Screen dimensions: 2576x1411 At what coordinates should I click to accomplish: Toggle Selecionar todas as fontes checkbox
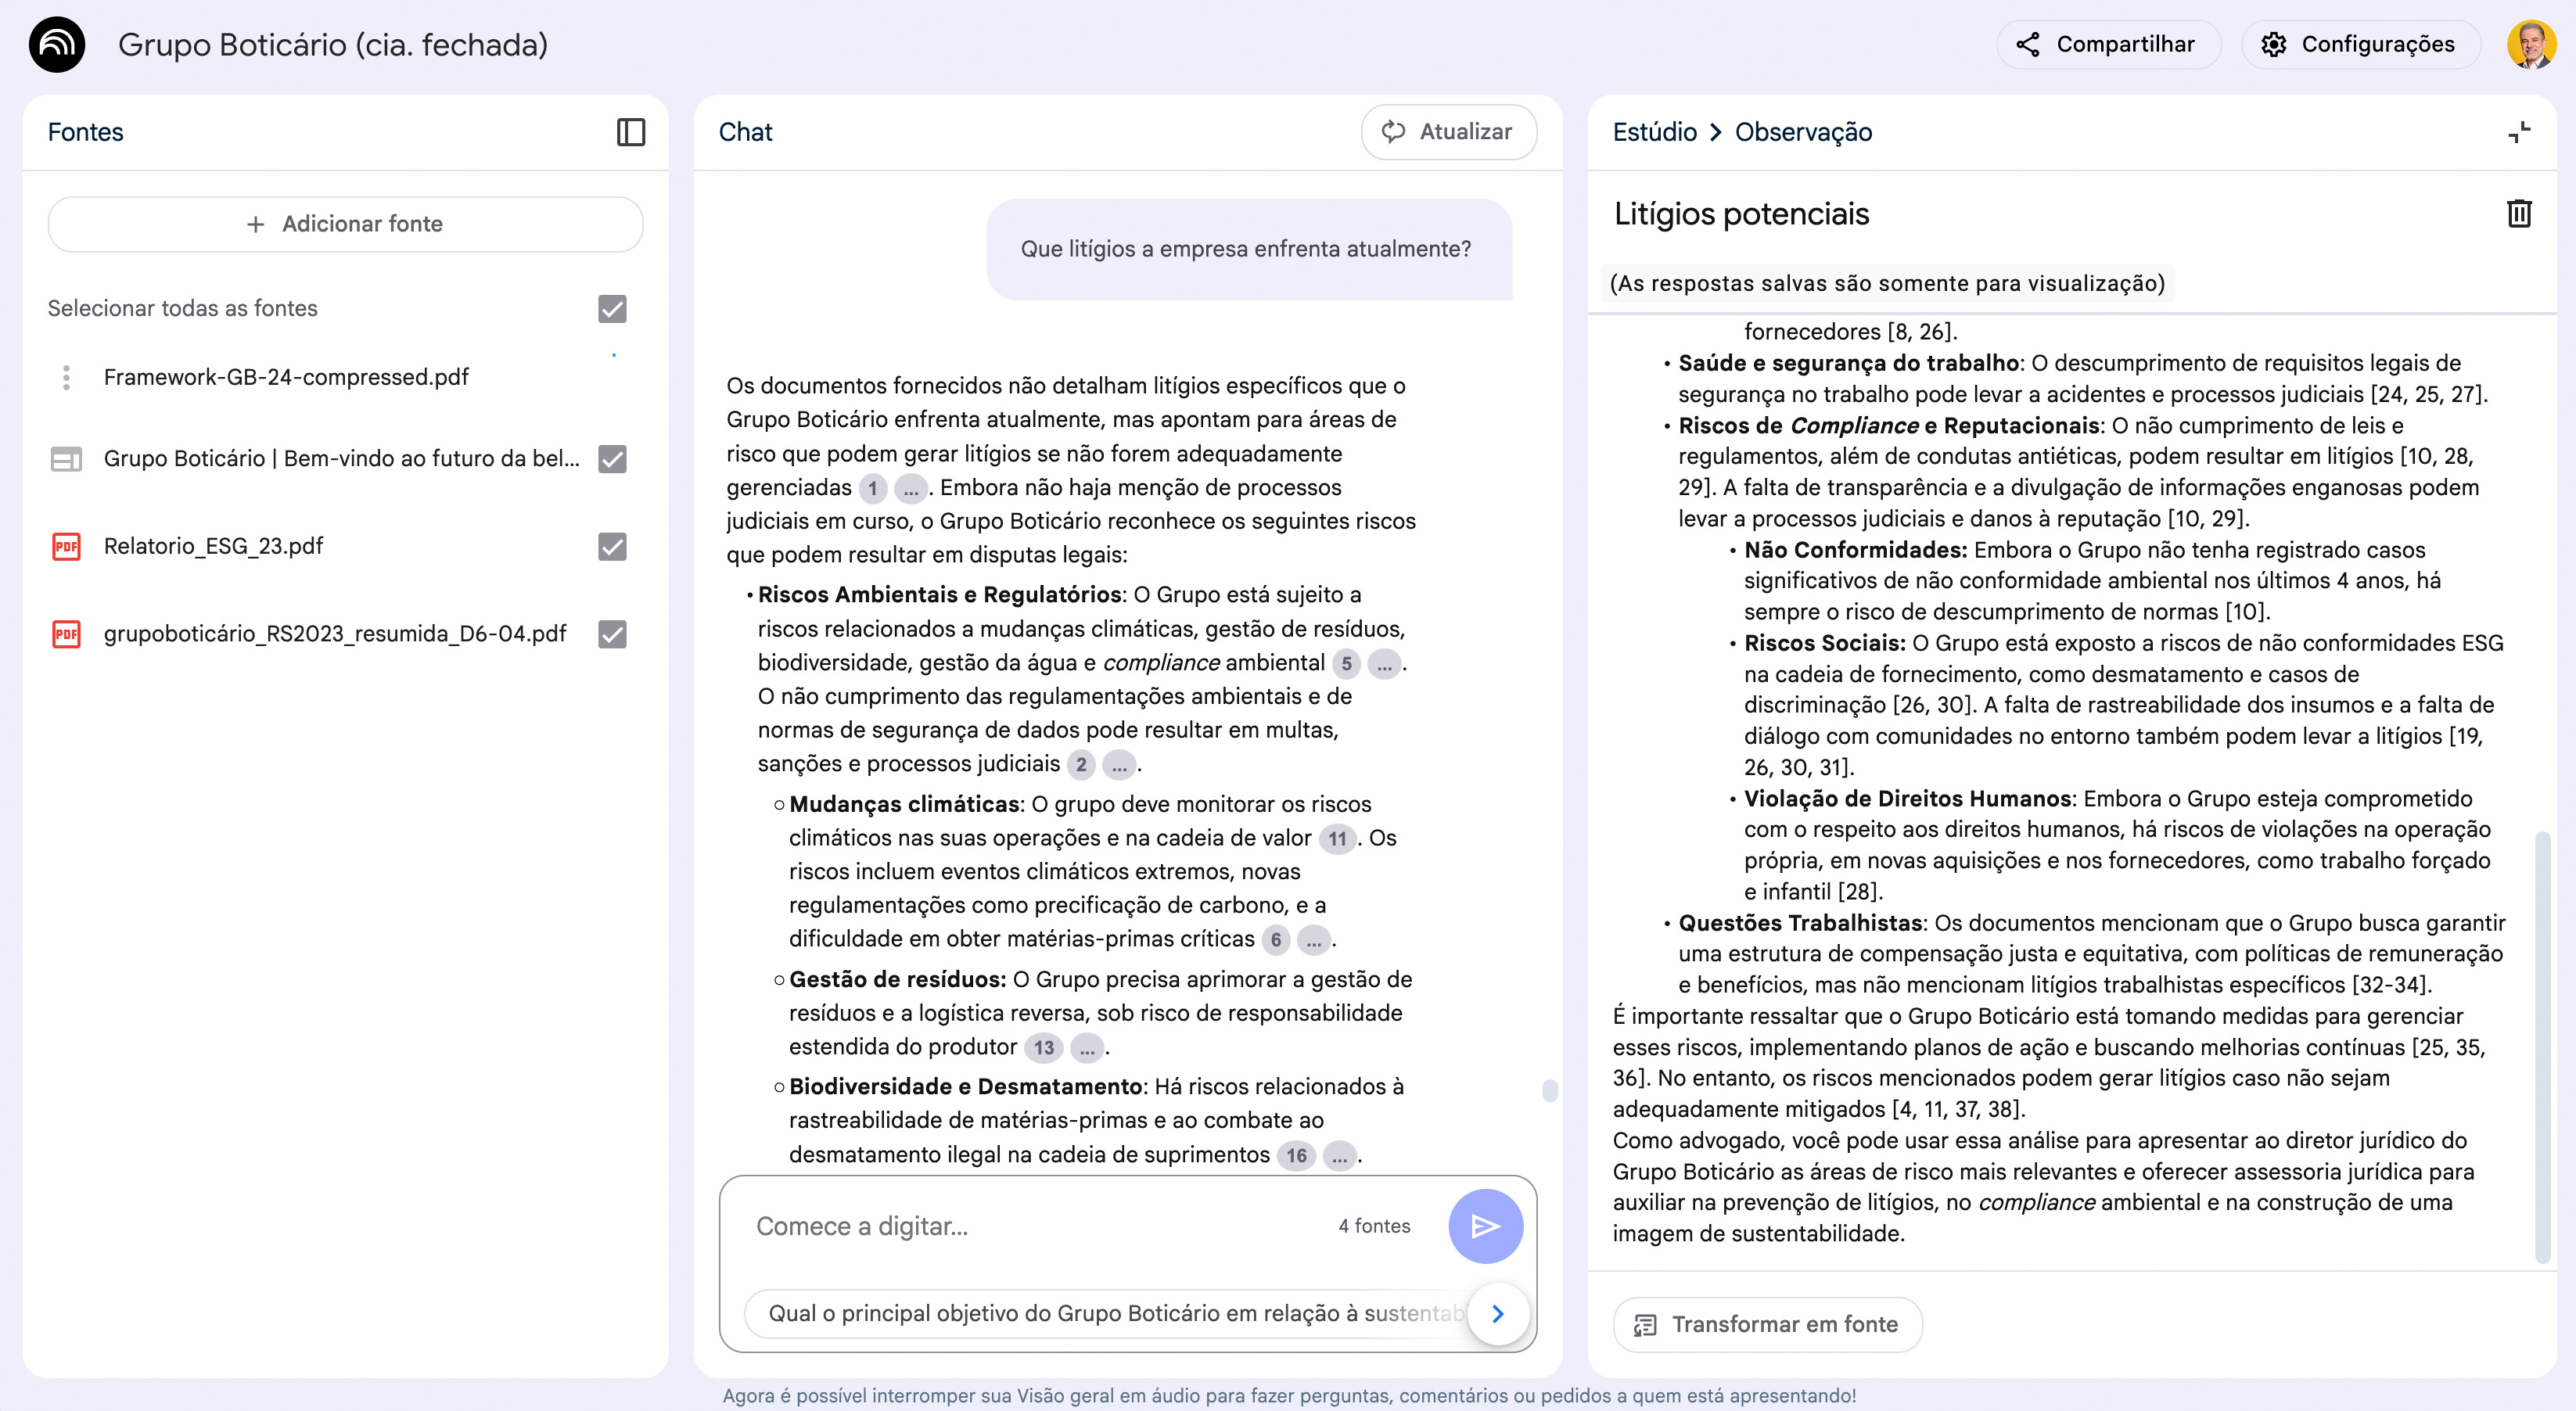tap(612, 309)
